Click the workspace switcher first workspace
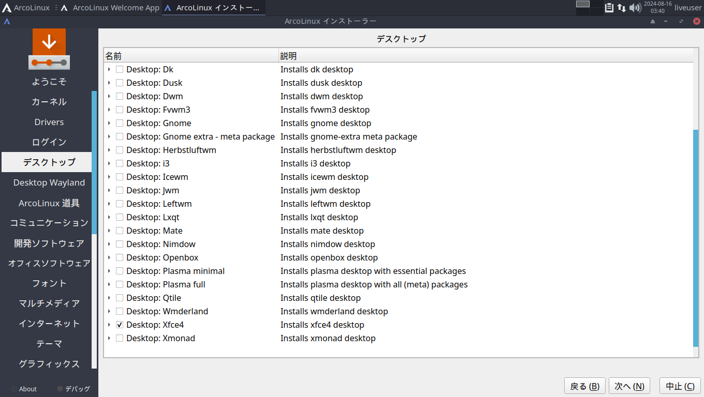704x397 pixels. pyautogui.click(x=583, y=4)
